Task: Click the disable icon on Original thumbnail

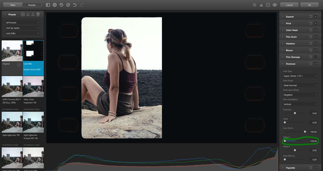Action: (19, 65)
